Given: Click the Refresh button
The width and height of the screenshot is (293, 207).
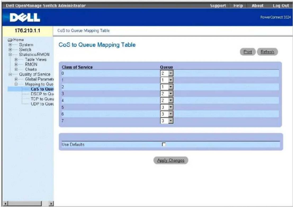Looking at the screenshot, I should click(x=267, y=52).
